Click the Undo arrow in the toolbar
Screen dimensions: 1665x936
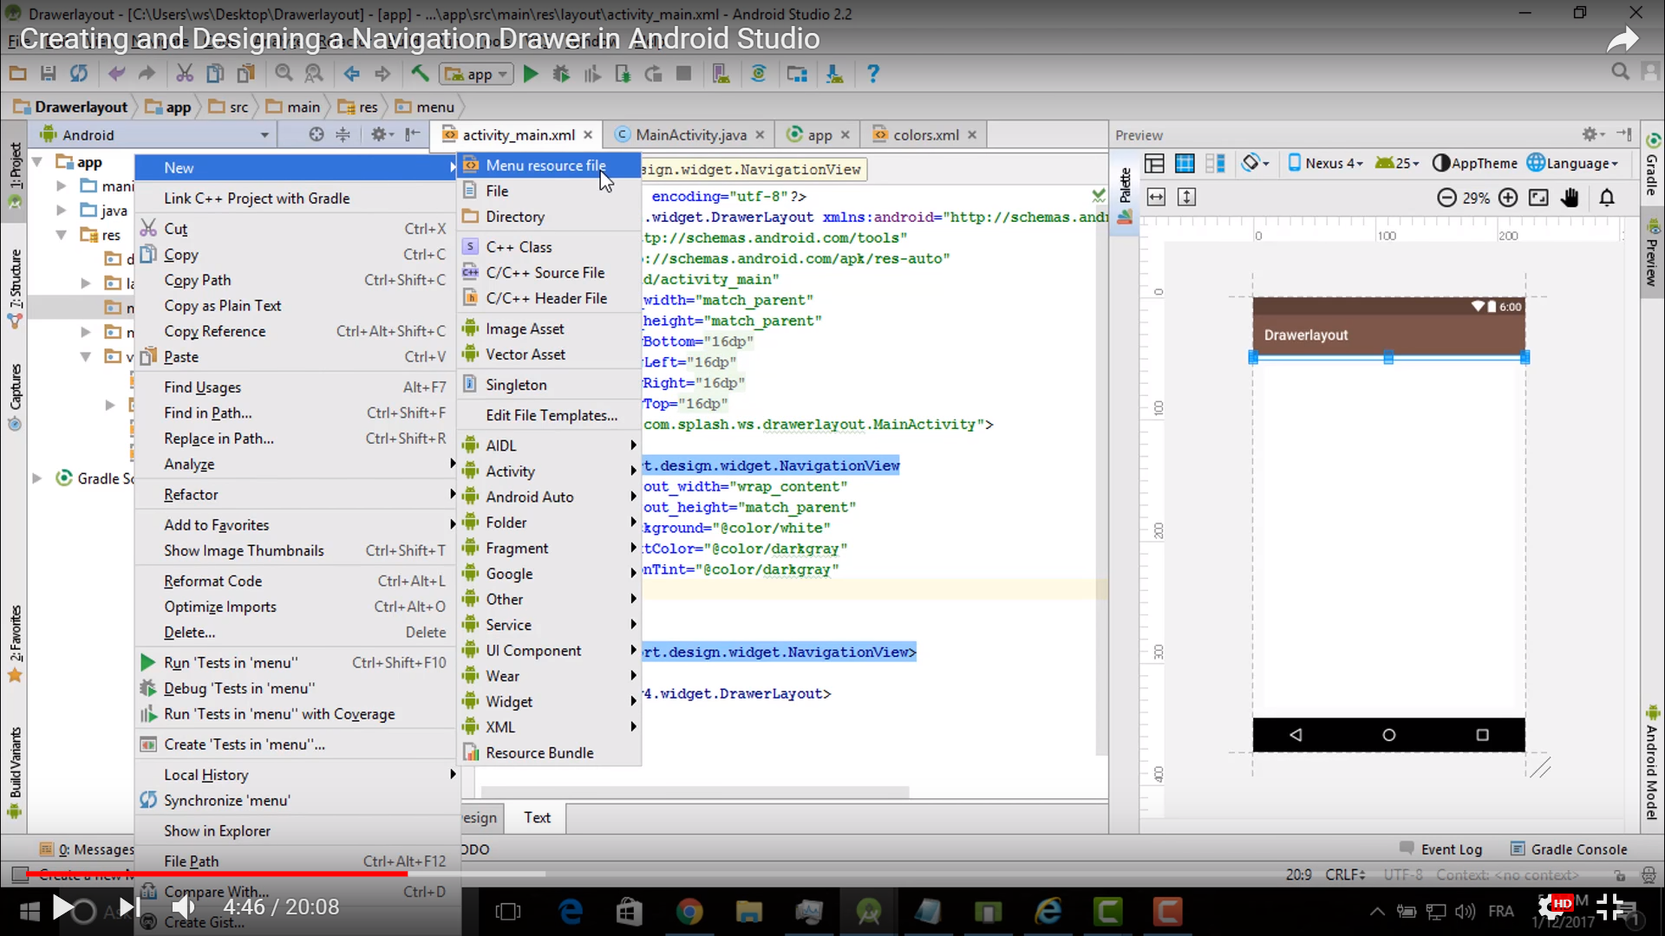point(116,75)
